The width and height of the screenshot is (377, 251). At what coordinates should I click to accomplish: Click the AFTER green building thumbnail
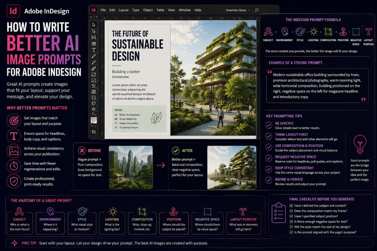pos(232,167)
